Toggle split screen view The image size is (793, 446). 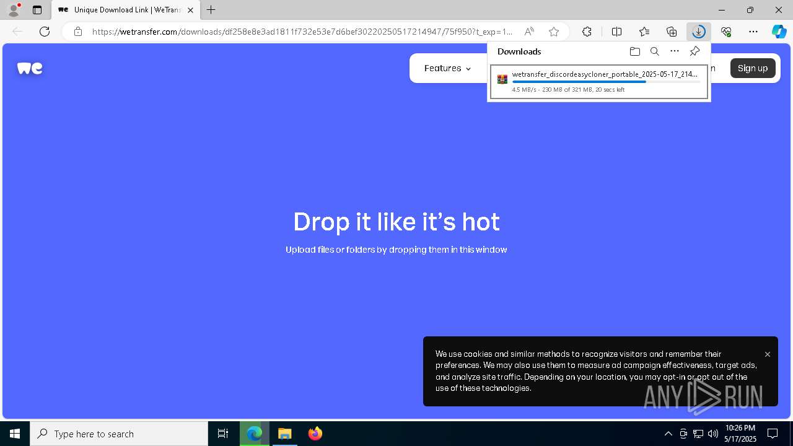tap(616, 32)
